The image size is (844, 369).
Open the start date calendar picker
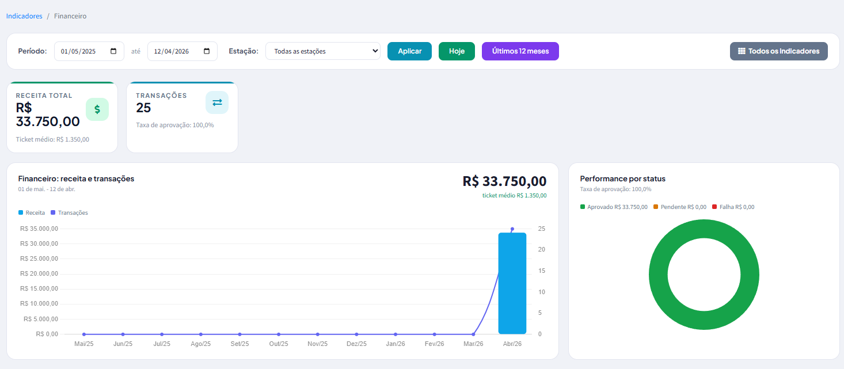coord(113,51)
